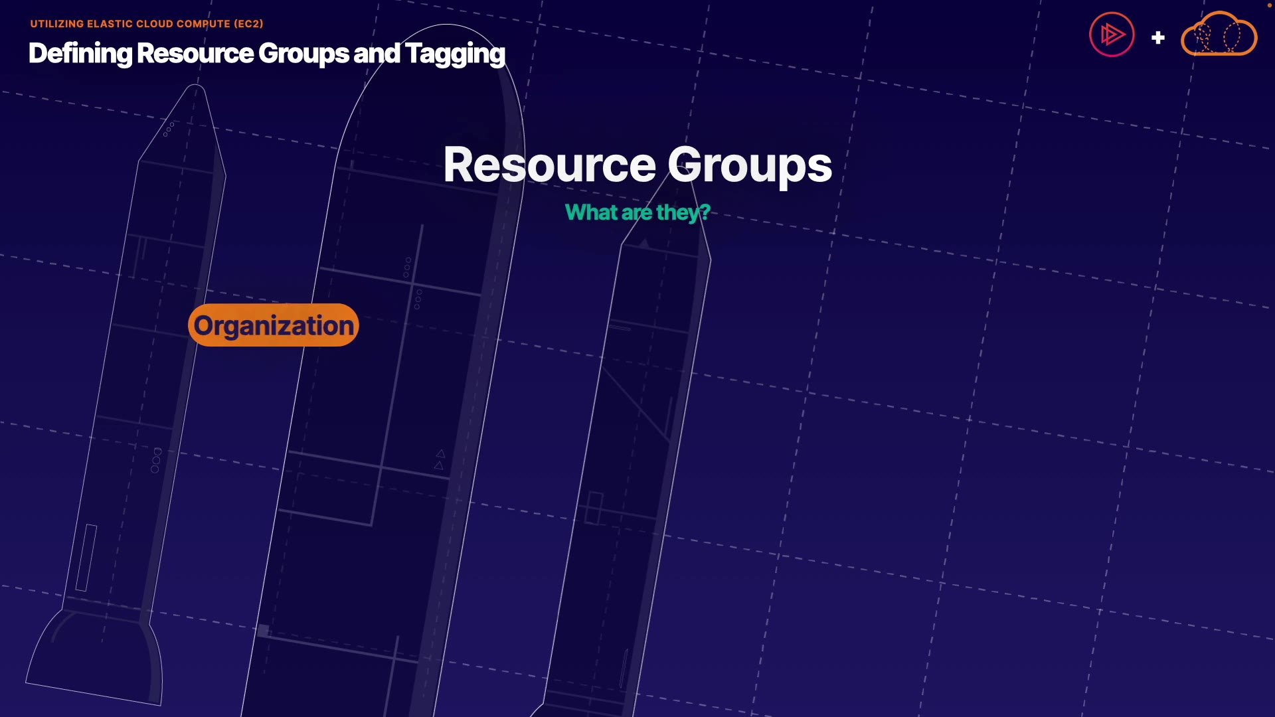The height and width of the screenshot is (717, 1275).
Task: Click the tall narrow slot on the left rocket lower body
Action: tap(86, 558)
